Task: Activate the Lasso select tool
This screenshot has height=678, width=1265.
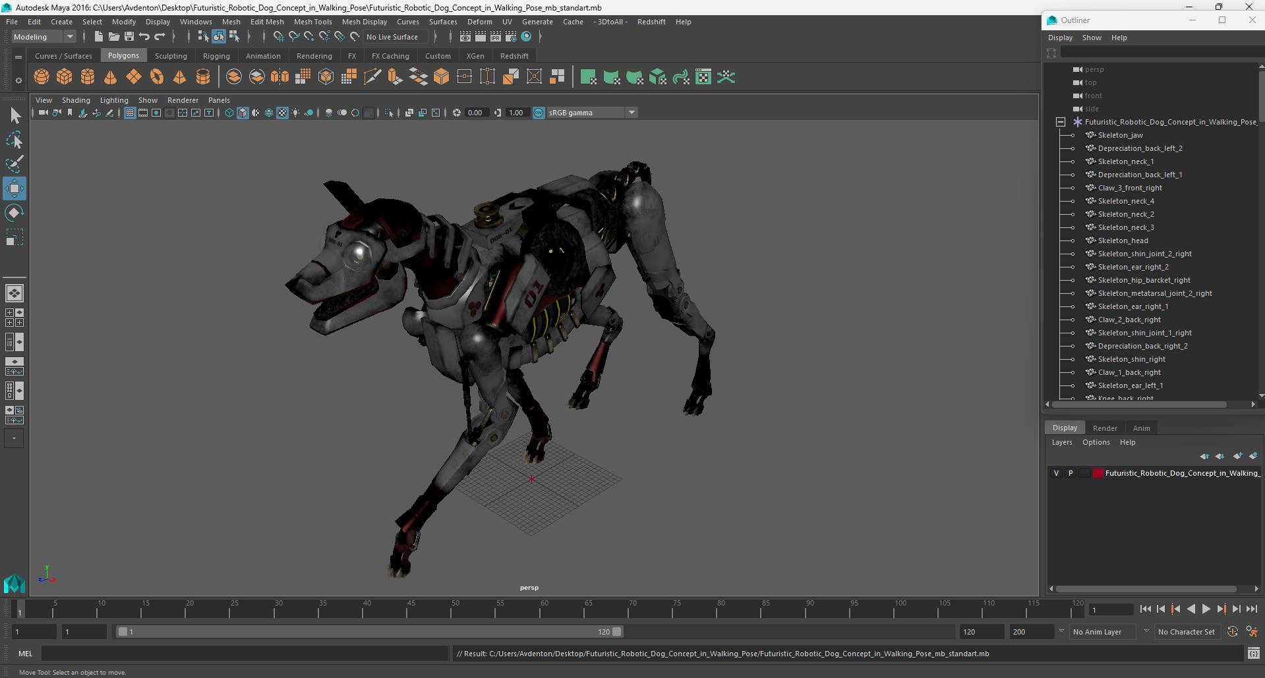Action: point(15,140)
